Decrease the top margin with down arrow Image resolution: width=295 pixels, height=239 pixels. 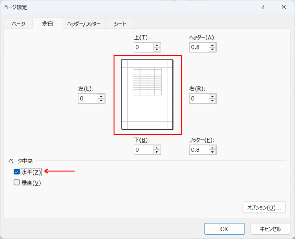point(157,50)
